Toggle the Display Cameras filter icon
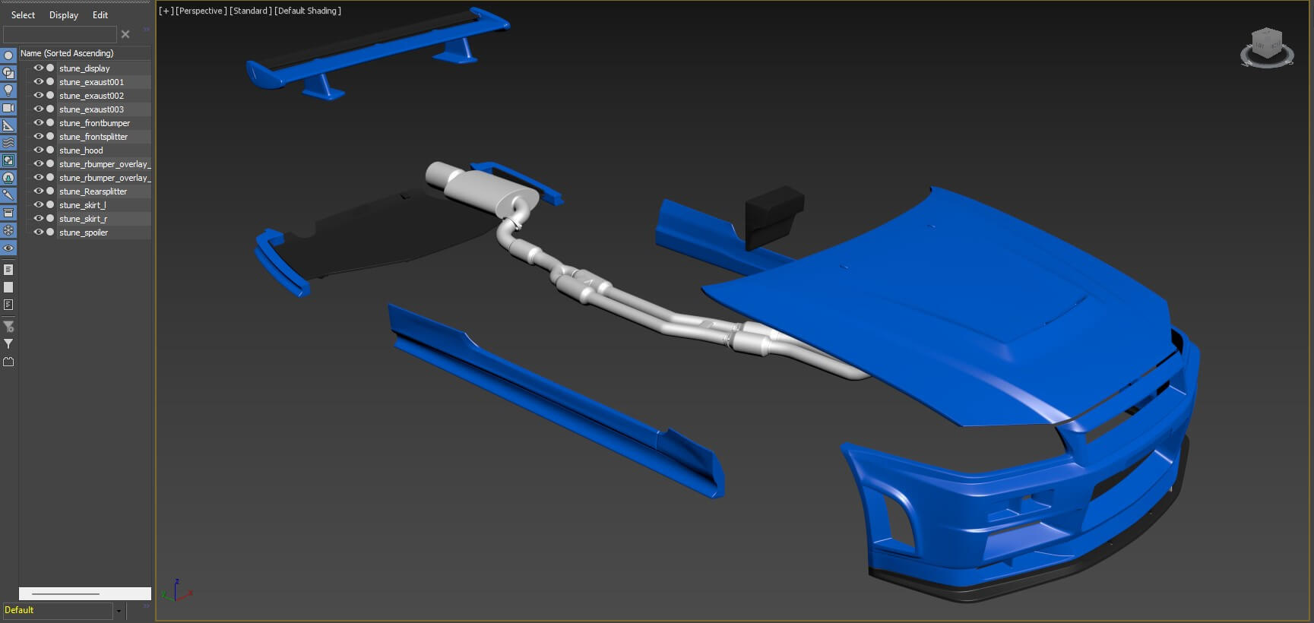The width and height of the screenshot is (1314, 623). pos(8,108)
